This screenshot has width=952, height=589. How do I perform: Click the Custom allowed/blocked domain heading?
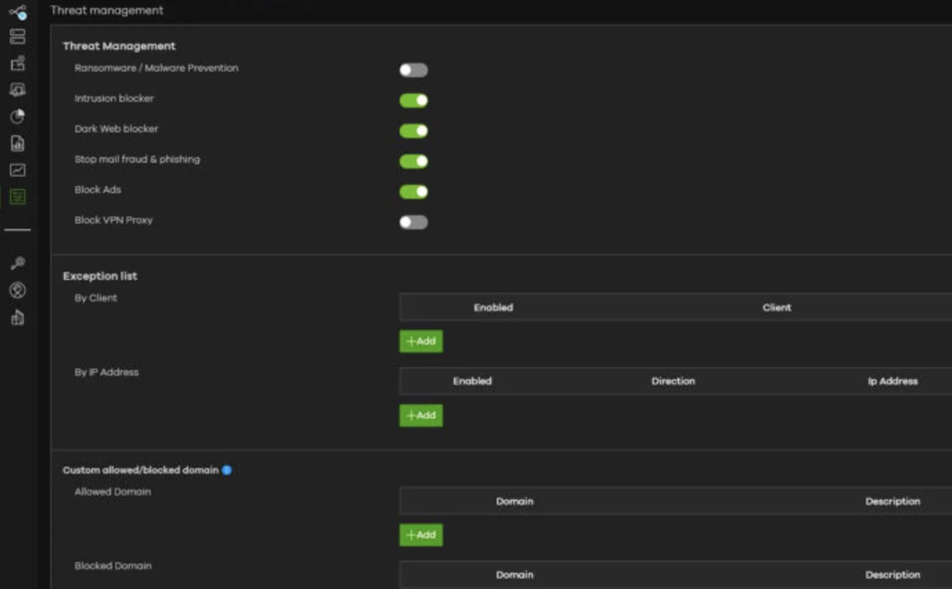(141, 470)
